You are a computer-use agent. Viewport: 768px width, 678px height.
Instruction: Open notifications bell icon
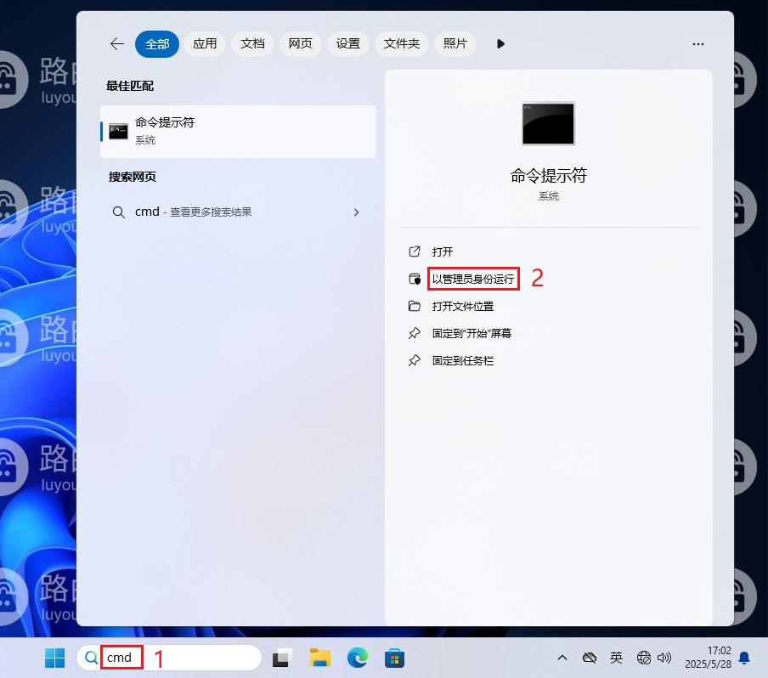coord(744,658)
